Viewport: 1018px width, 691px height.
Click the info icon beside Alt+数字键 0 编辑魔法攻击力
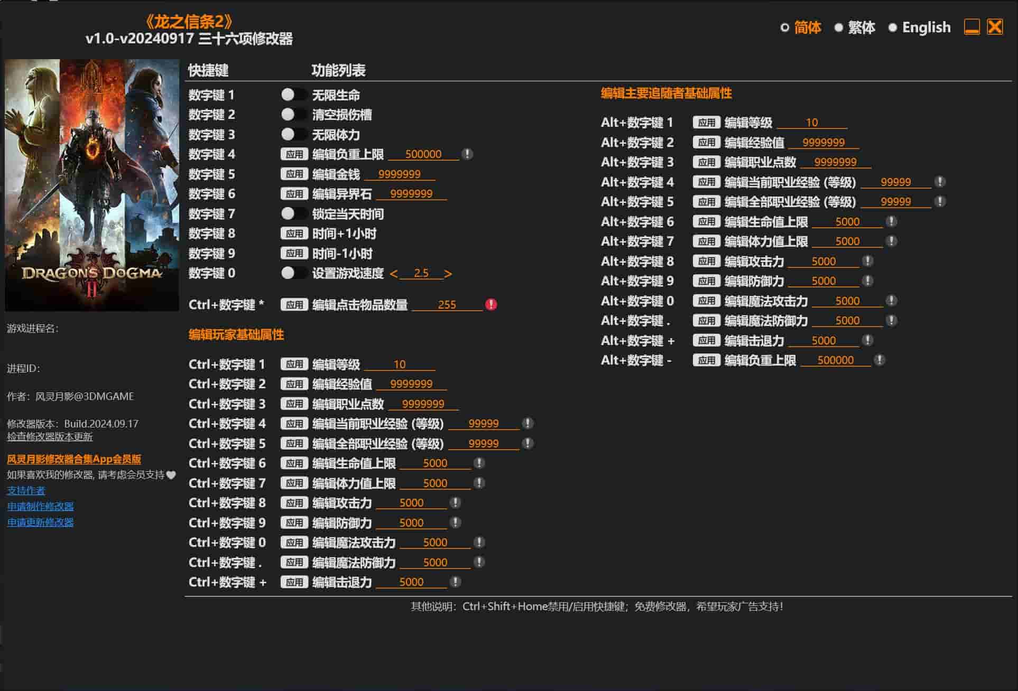pos(891,301)
